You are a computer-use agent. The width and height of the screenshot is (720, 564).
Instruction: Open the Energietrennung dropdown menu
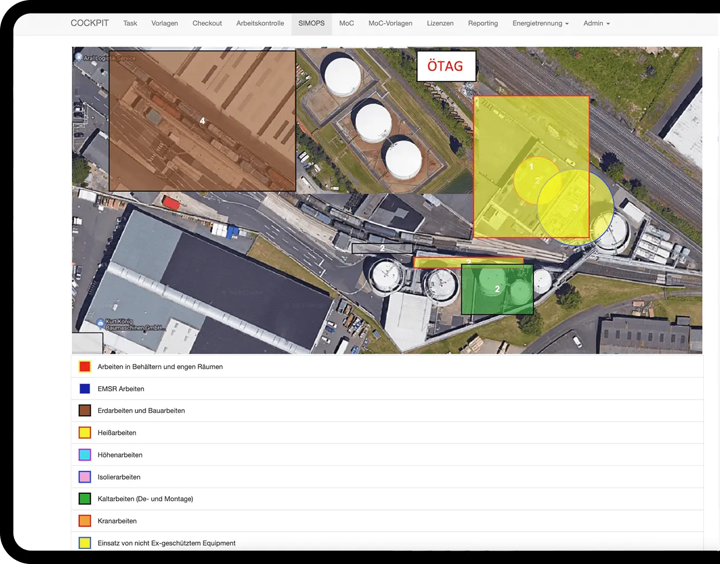(540, 23)
